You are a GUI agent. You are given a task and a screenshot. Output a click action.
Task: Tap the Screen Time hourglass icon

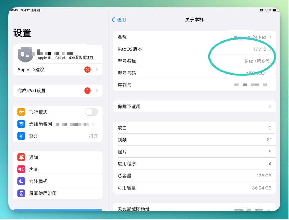tap(21, 193)
